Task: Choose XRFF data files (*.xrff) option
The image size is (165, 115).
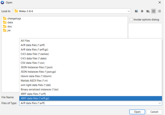Action: [91, 94]
